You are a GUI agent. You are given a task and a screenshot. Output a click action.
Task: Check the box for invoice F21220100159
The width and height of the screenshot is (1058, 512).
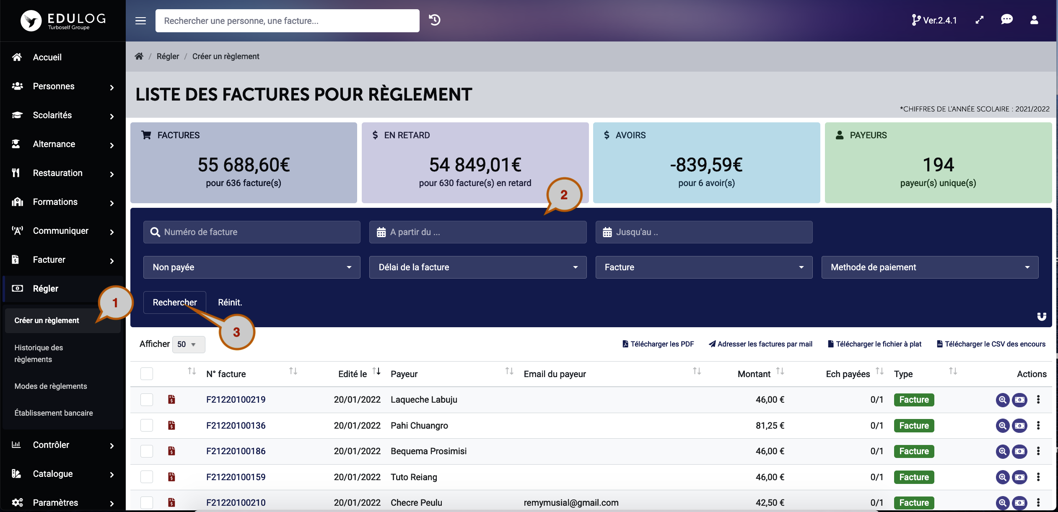pos(147,477)
